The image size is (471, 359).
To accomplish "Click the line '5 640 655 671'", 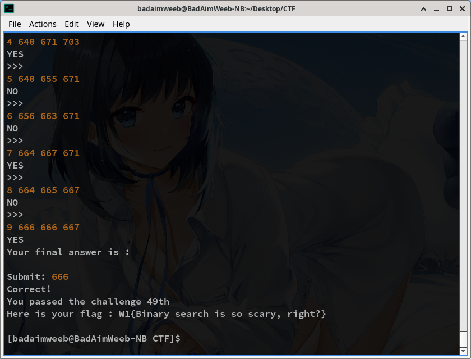I will pos(43,79).
